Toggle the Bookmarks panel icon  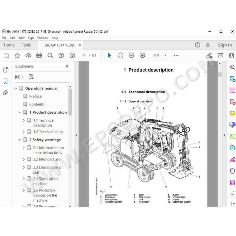pos(6,81)
